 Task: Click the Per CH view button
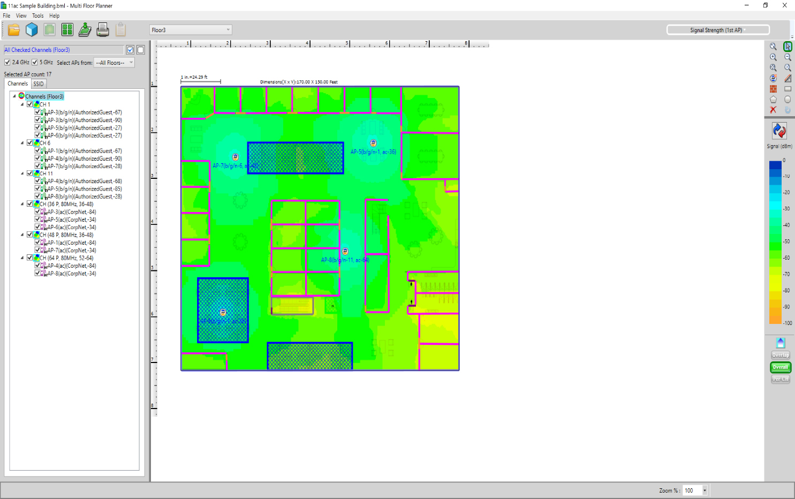780,379
